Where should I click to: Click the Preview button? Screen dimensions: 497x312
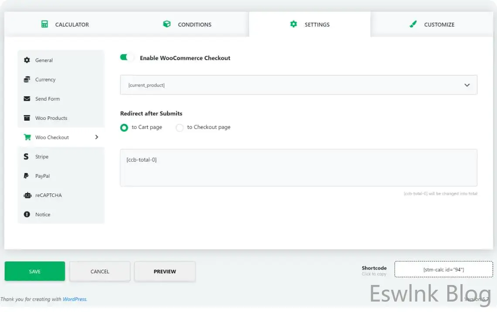coord(165,271)
